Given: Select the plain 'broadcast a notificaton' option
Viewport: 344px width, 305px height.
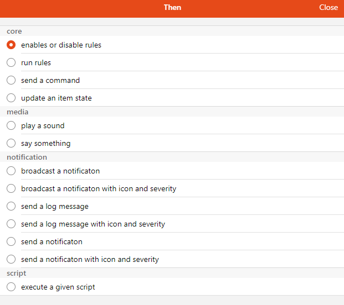Looking at the screenshot, I should (x=11, y=171).
